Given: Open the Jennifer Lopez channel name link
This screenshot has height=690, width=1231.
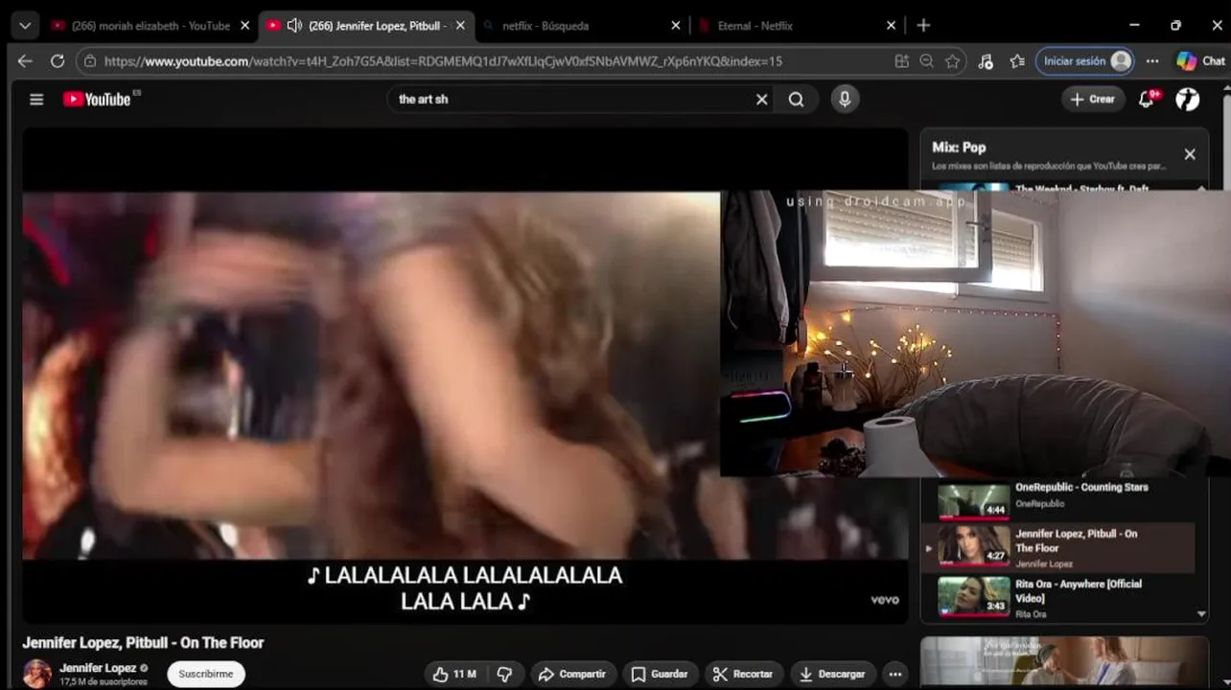Looking at the screenshot, I should tap(98, 668).
